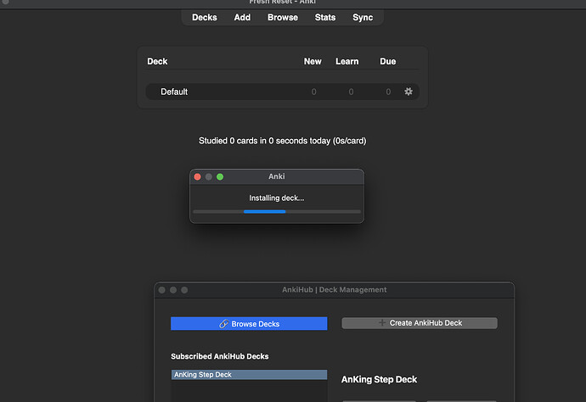Viewport: 586px width, 402px height.
Task: Click the Browse Decks button
Action: pyautogui.click(x=249, y=324)
